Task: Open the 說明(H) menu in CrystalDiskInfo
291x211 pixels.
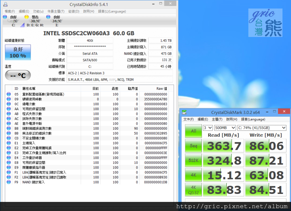Action: click(89, 11)
